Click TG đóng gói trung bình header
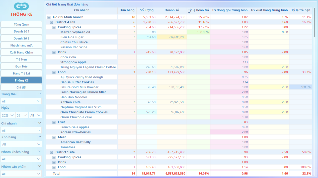Viewport: 318px width, 178px height. click(x=230, y=10)
